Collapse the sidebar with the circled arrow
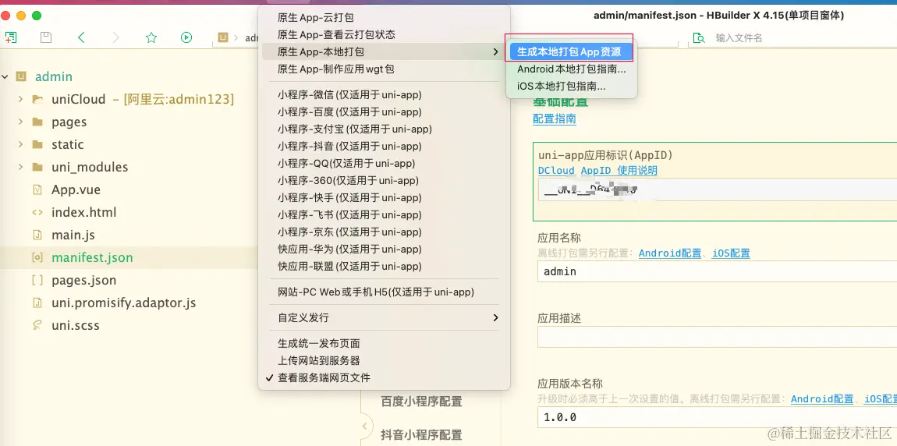Image resolution: width=897 pixels, height=446 pixels. 364,426
